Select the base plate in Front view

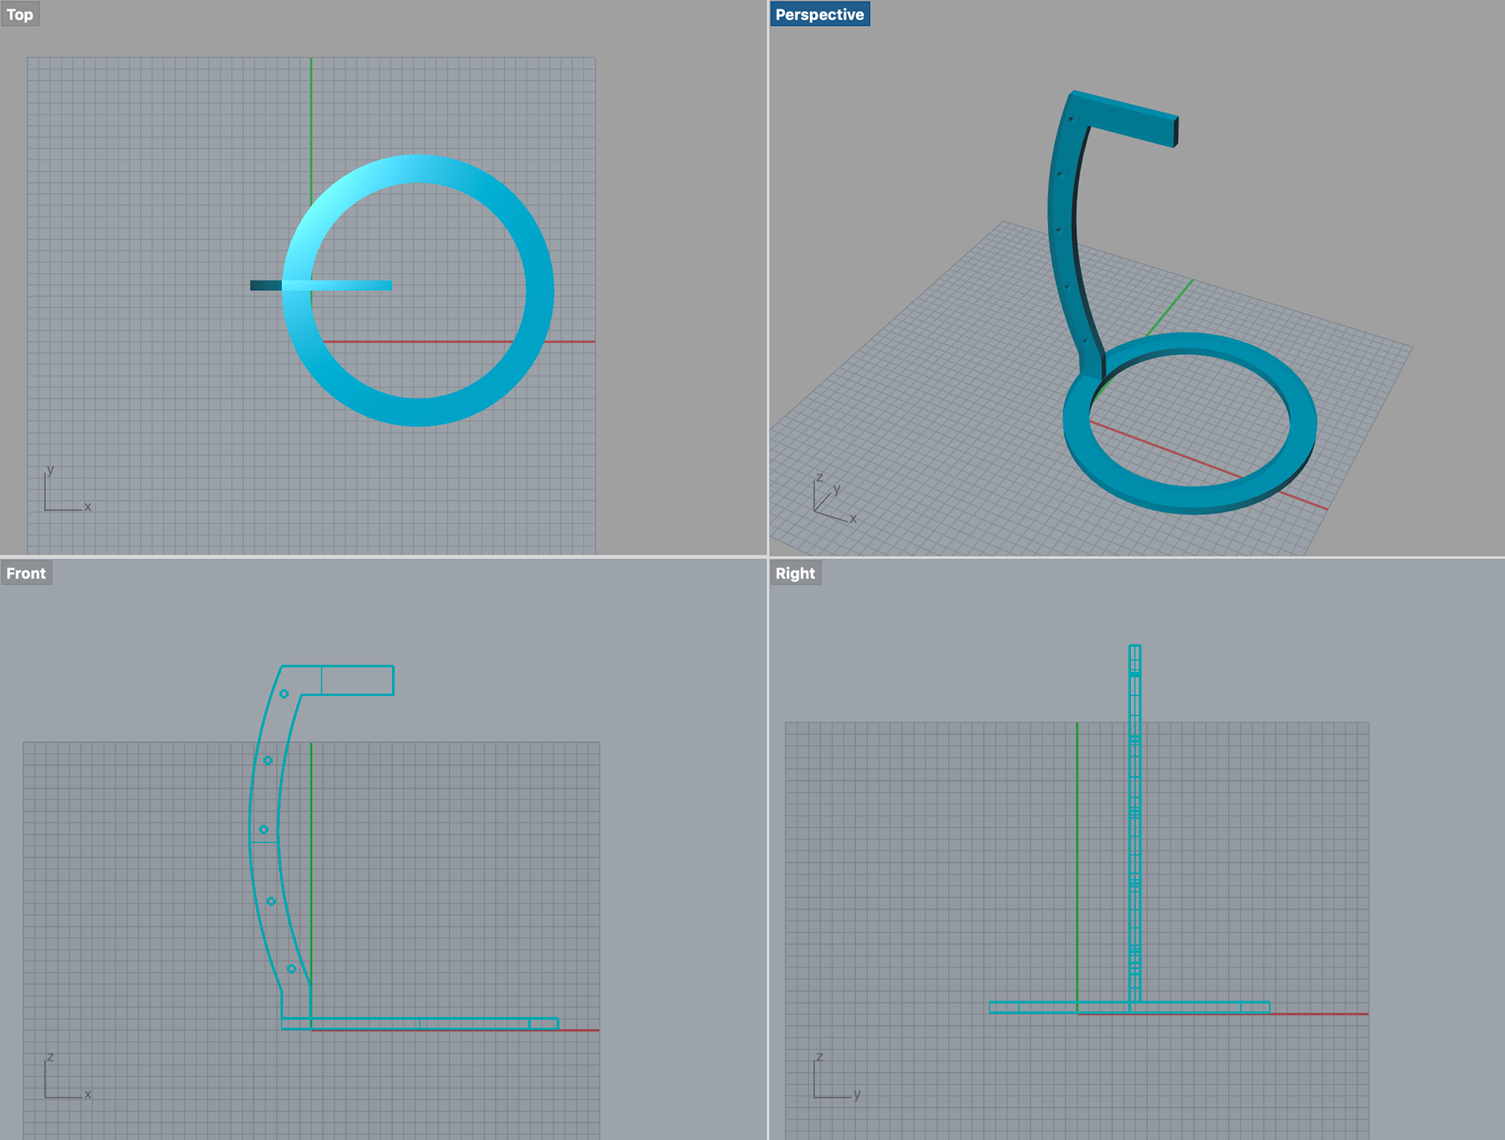(x=419, y=1023)
